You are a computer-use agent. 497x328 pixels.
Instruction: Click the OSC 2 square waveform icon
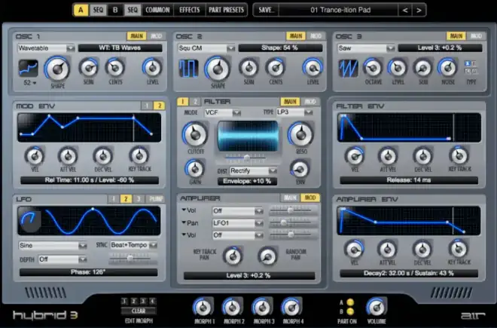187,69
